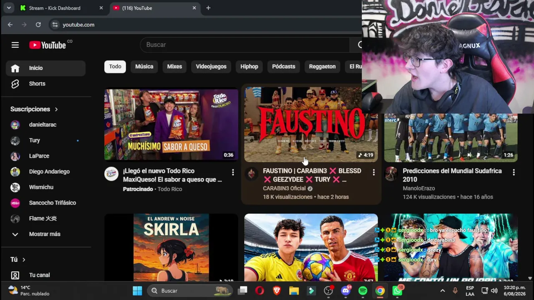Open danieltarac channel subscription
Screen dimensions: 534x300
coord(45,125)
